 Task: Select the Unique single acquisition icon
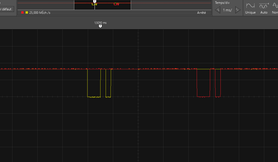(x=250, y=8)
